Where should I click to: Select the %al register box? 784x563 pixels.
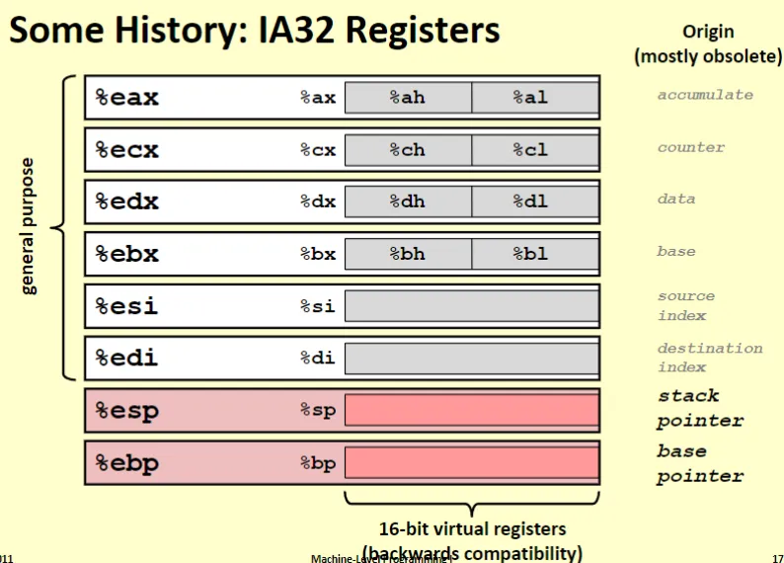[534, 98]
